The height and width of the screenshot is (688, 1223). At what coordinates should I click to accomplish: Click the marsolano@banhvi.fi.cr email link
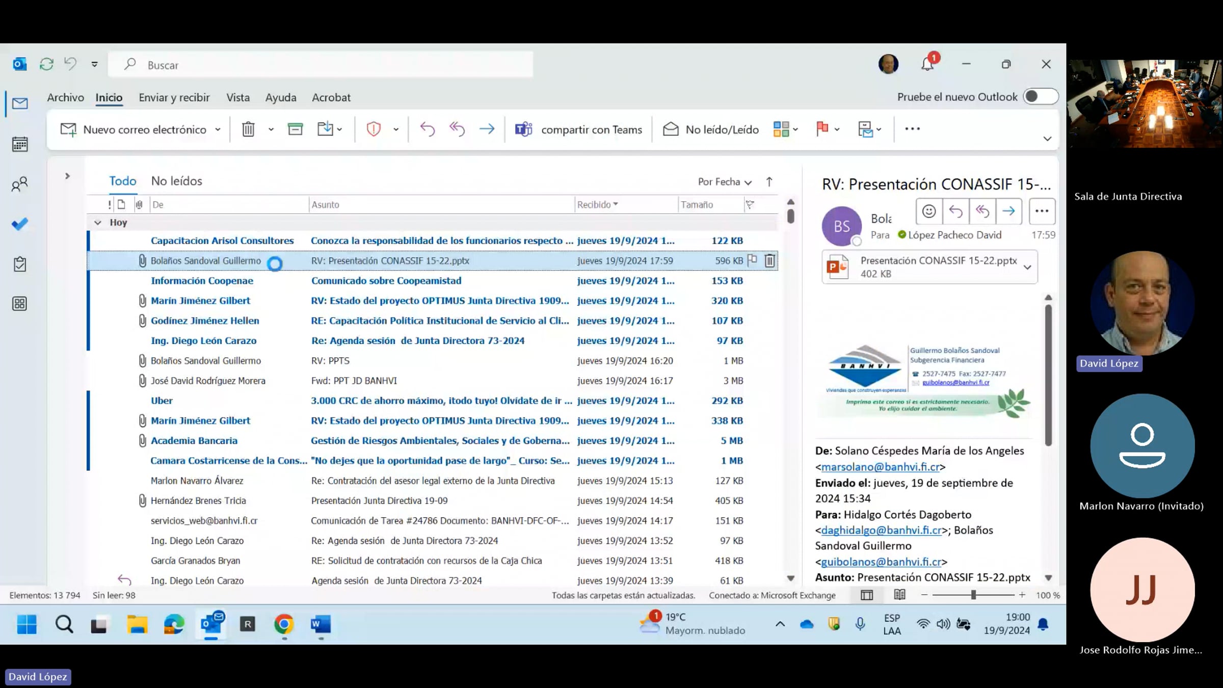click(x=881, y=467)
